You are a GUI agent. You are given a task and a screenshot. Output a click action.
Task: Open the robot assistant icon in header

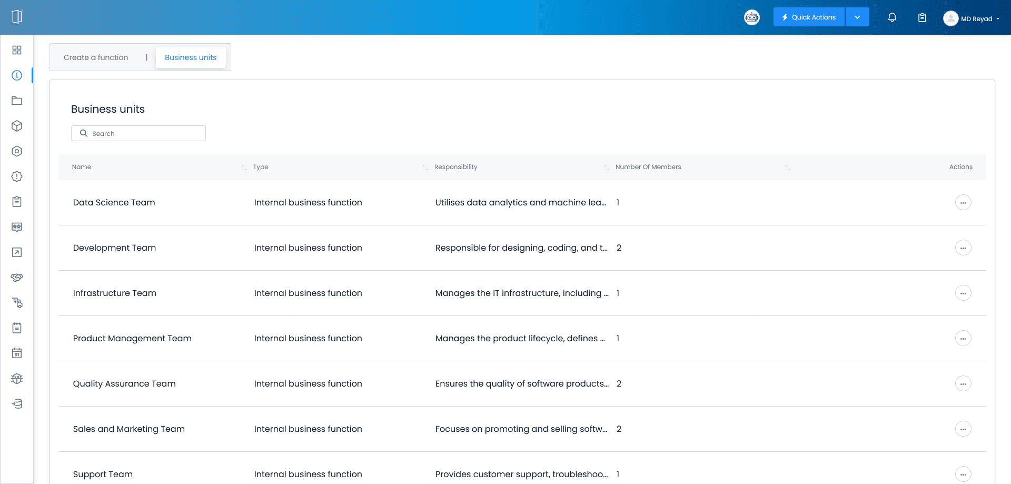[x=751, y=17]
